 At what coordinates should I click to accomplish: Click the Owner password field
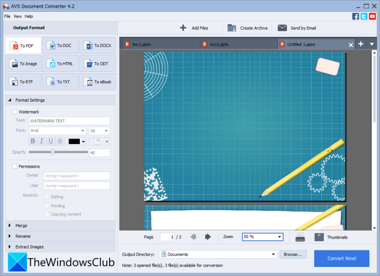pos(77,176)
